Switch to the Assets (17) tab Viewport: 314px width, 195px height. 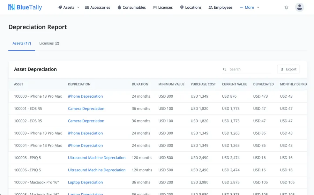click(x=22, y=43)
